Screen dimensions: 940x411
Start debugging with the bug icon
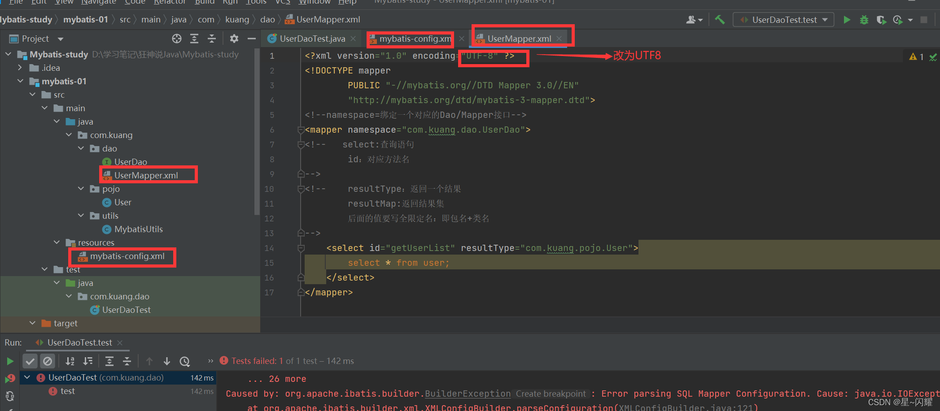coord(864,20)
